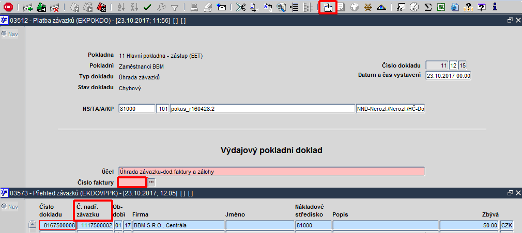Click the scroll-up arrow beside the table row

click(x=33, y=224)
